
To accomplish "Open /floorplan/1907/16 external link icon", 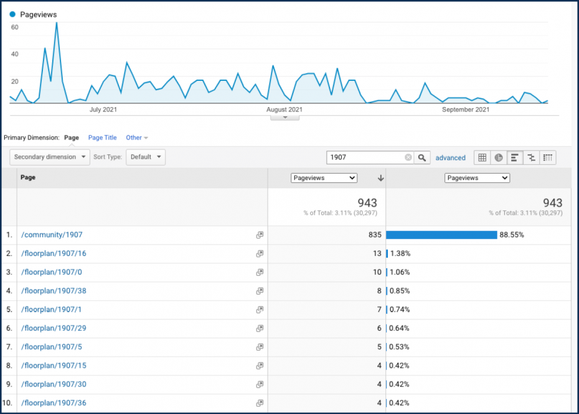I will click(x=260, y=253).
